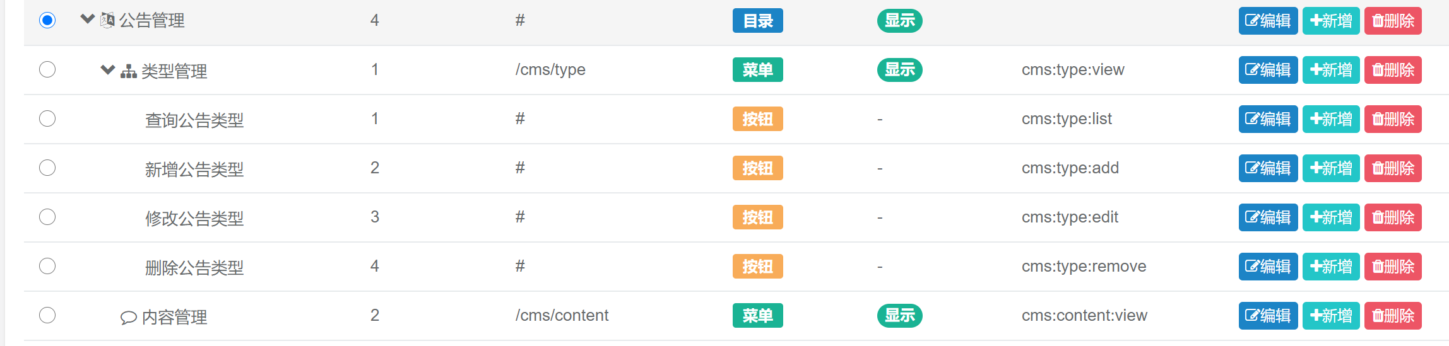The height and width of the screenshot is (346, 1449).
Task: Choose the 内容管理 radio button
Action: point(47,315)
